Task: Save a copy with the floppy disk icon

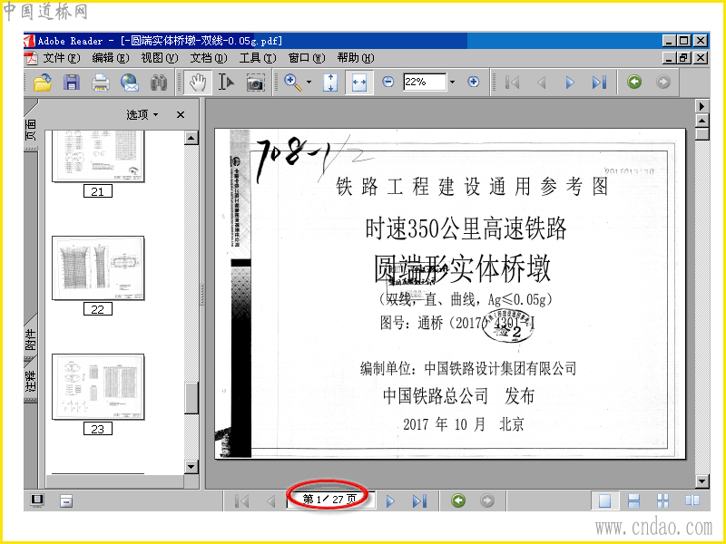Action: point(72,83)
